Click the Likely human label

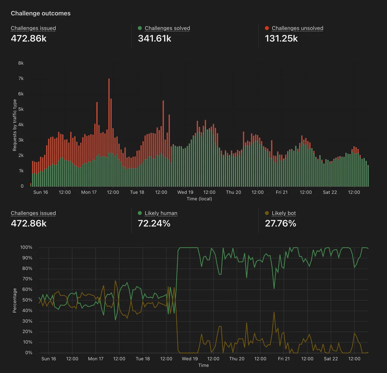click(161, 213)
